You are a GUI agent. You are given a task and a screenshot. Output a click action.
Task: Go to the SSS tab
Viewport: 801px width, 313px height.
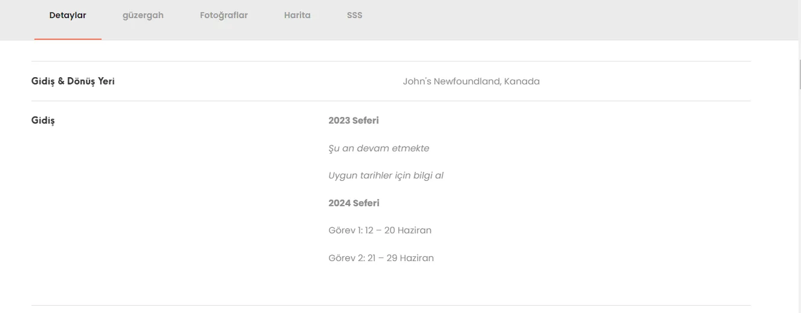[354, 16]
